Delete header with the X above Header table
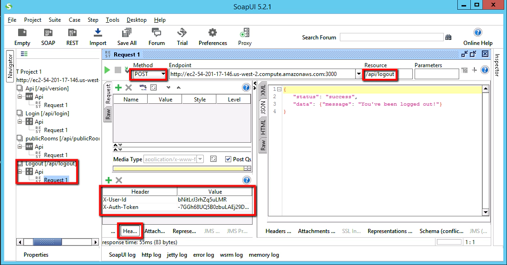 119,180
